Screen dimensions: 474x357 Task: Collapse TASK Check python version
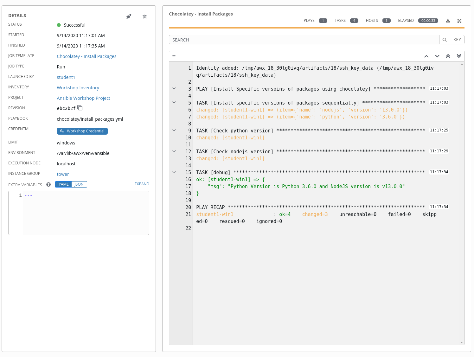click(174, 130)
